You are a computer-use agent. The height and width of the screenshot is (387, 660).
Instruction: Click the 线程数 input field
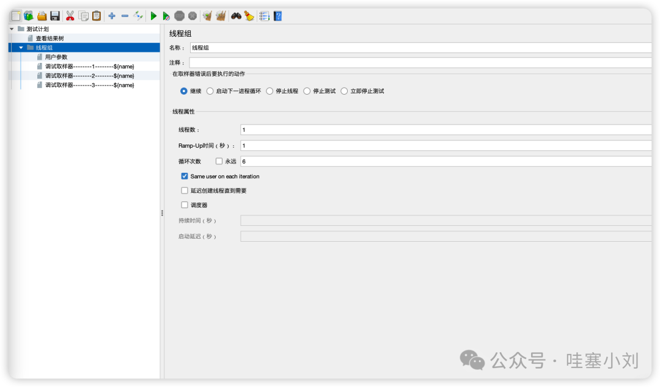coord(446,129)
